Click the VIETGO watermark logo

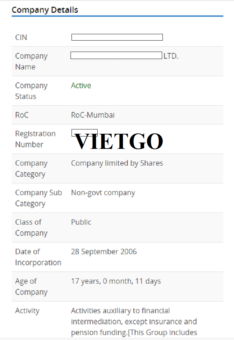point(119,141)
